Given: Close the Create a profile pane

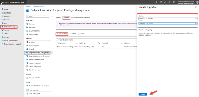Looking at the screenshot, I should [x=196, y=7].
